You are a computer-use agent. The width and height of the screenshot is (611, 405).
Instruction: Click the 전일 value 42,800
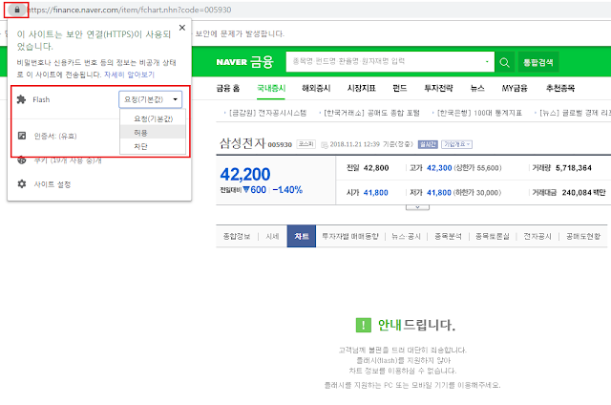(376, 168)
